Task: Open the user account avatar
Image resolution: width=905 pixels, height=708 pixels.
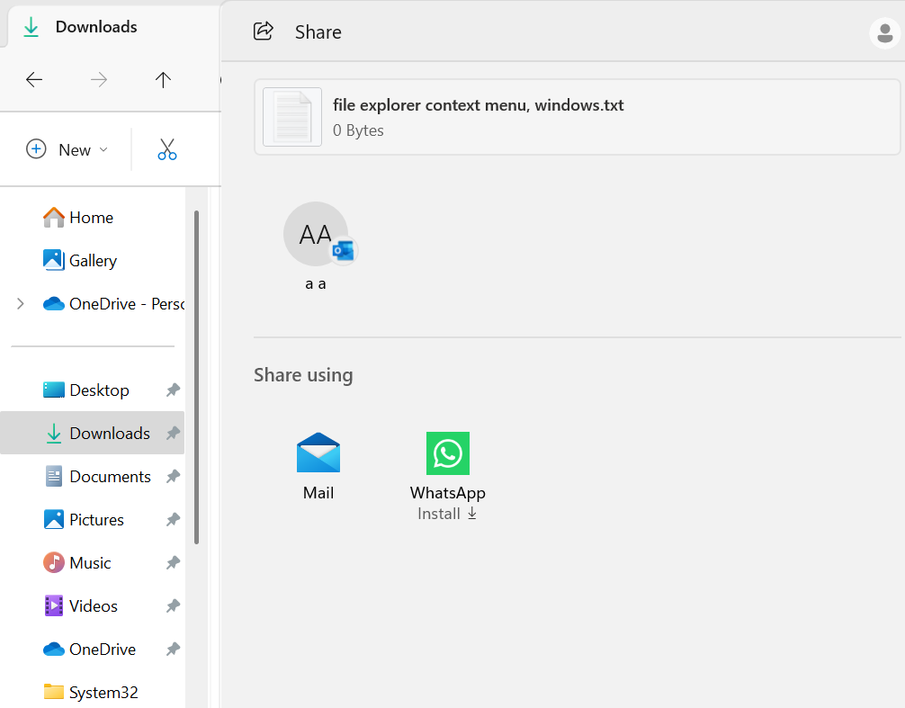Action: (x=885, y=33)
